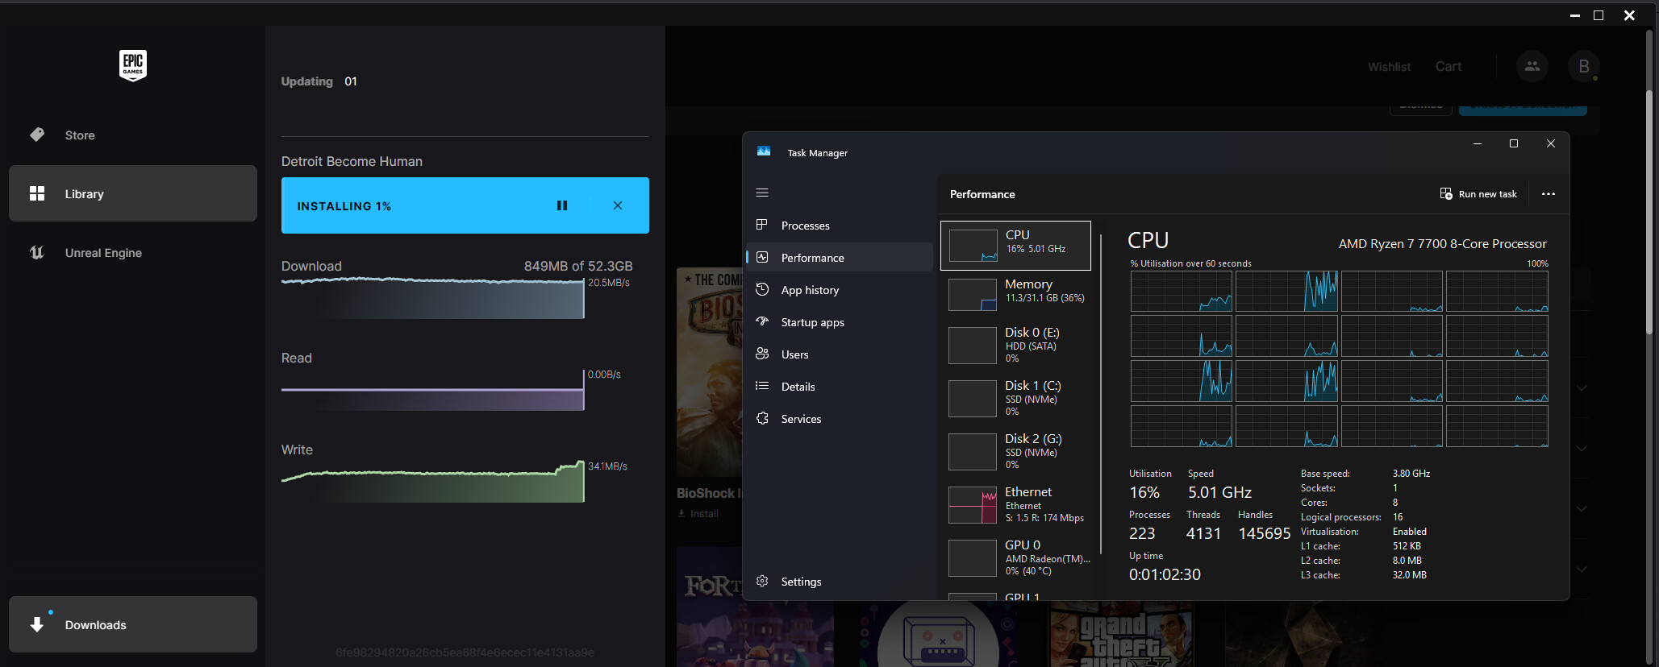Click Install under BioShock
Image resolution: width=1659 pixels, height=667 pixels.
point(698,513)
